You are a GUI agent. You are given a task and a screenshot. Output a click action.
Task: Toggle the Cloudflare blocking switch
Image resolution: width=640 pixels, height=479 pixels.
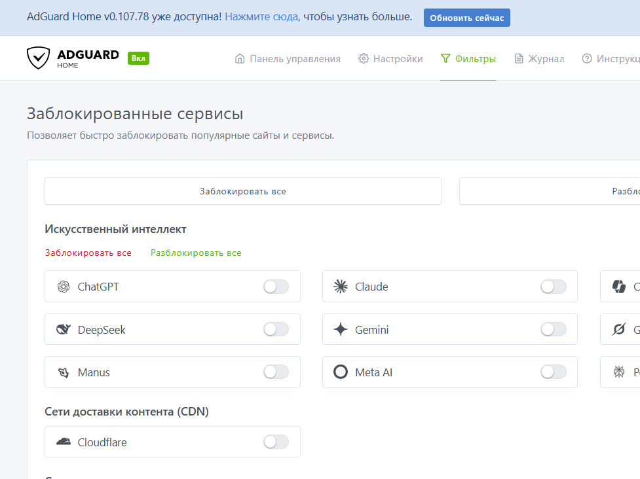pos(276,442)
